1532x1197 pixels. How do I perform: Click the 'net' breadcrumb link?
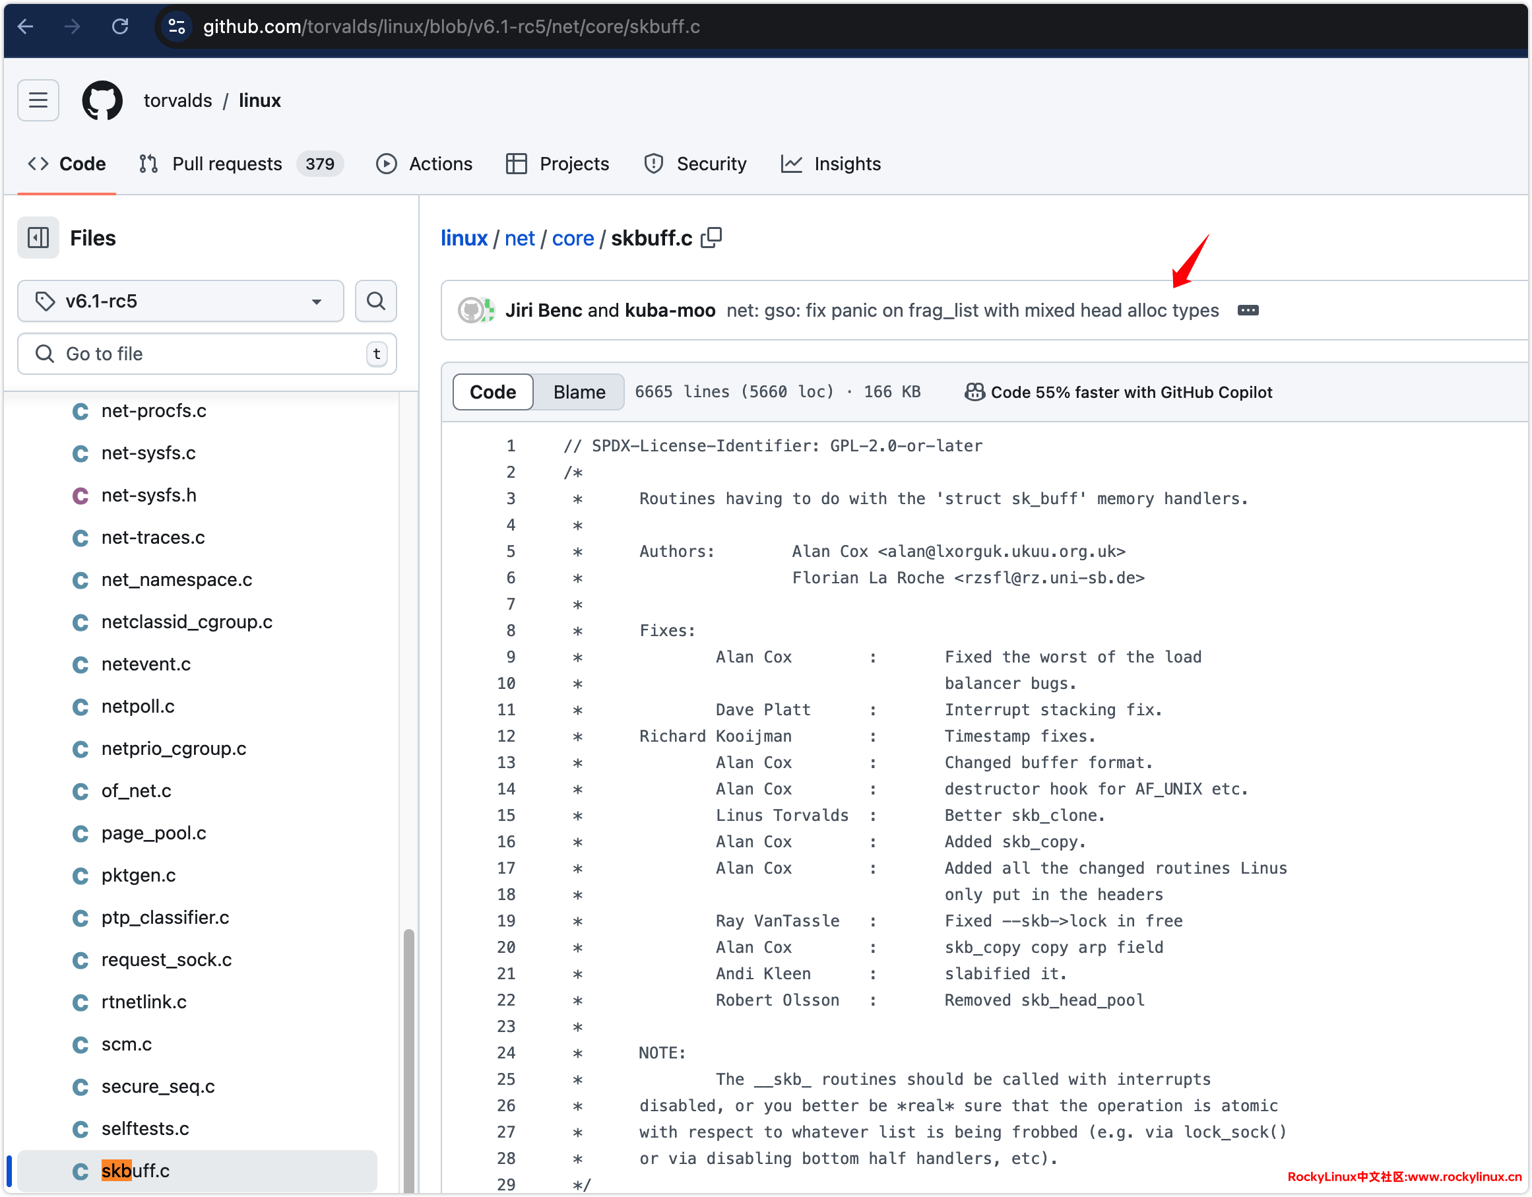tap(519, 238)
